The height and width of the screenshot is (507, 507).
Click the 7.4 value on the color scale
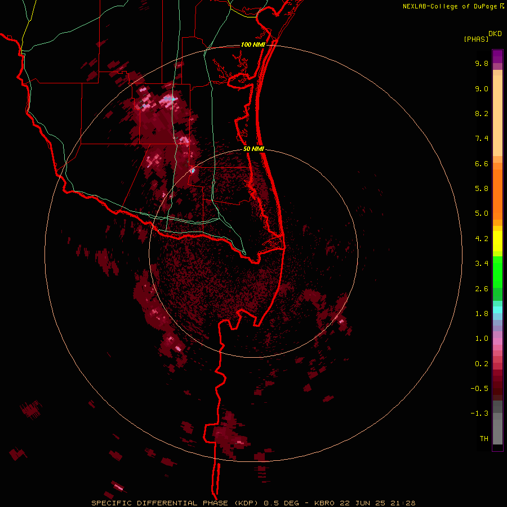point(482,139)
